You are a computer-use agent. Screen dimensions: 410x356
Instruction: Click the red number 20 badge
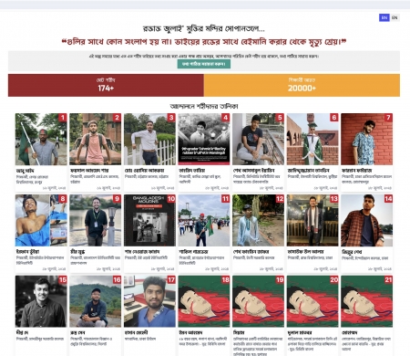334,279
